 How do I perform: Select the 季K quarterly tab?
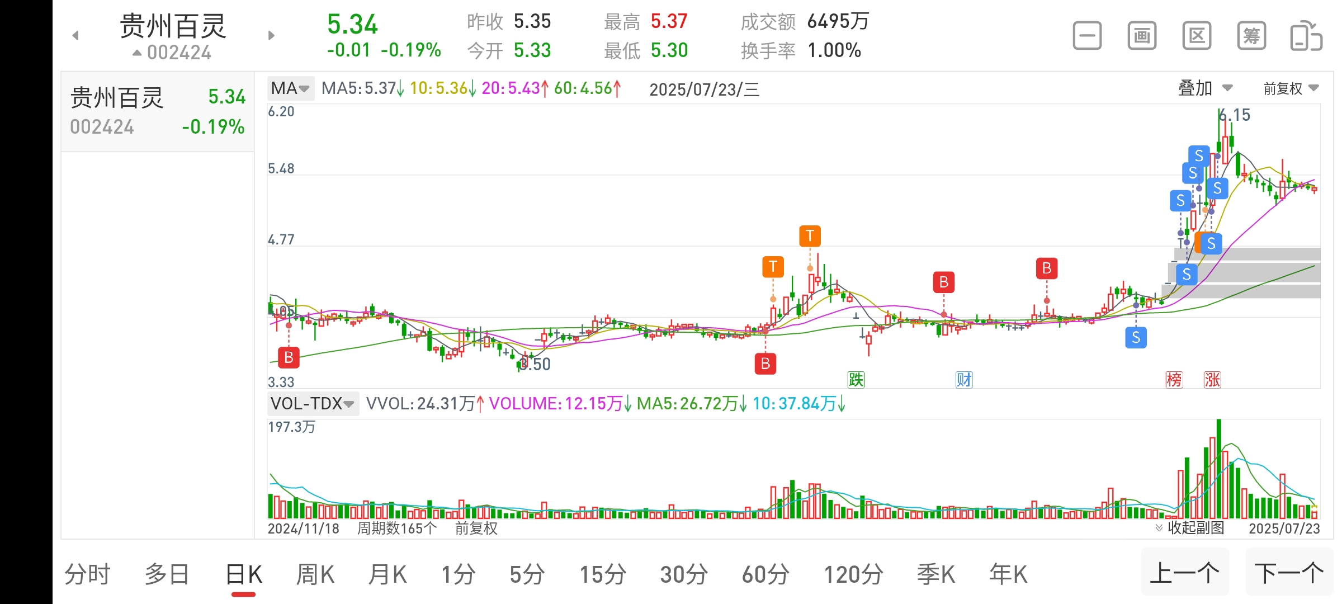936,574
